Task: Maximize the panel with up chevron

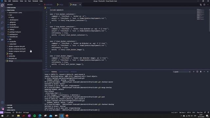Action: 204,72
